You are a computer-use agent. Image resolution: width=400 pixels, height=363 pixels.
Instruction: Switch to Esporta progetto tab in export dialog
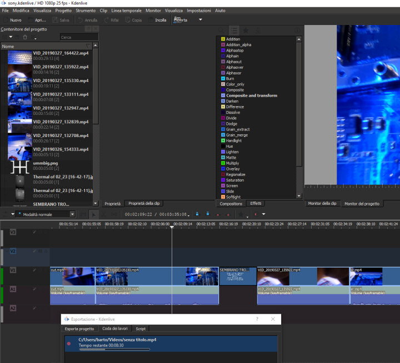click(x=79, y=329)
